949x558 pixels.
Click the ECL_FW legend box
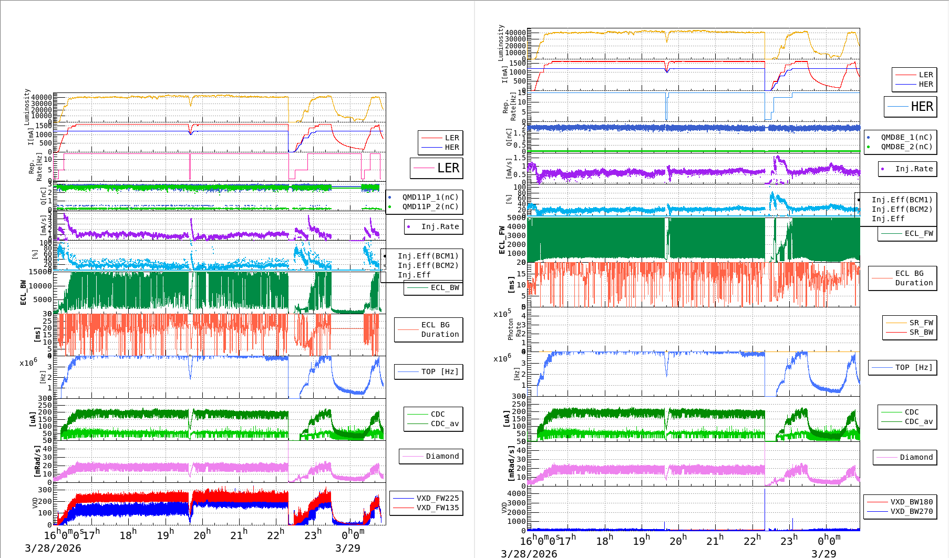click(x=907, y=233)
